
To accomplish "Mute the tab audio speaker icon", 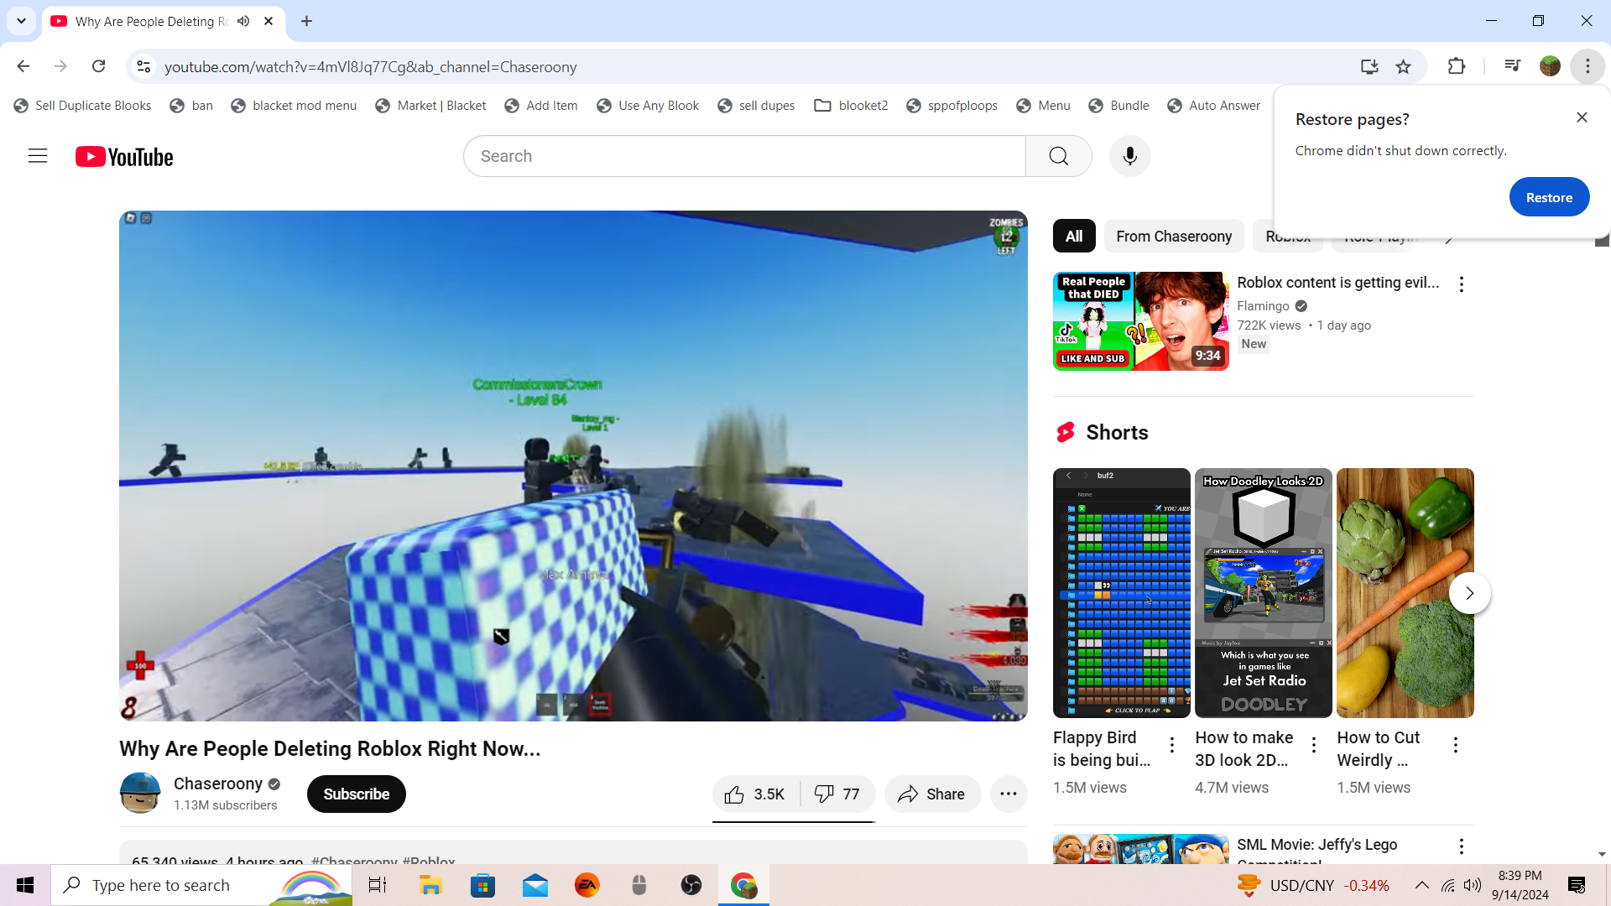I will tap(243, 21).
